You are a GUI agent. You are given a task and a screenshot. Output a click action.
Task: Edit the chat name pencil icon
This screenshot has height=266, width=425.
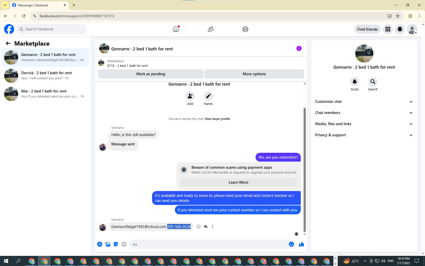click(x=208, y=96)
